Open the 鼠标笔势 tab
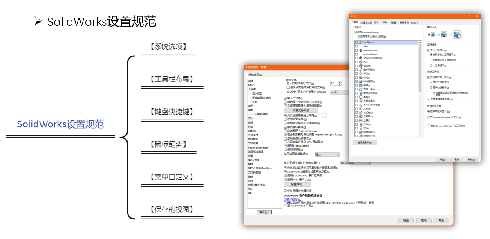 [404, 23]
